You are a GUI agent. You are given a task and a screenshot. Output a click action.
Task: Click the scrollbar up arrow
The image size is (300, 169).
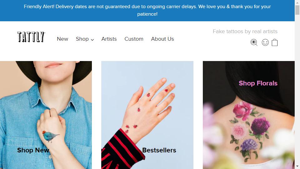pyautogui.click(x=297, y=2)
